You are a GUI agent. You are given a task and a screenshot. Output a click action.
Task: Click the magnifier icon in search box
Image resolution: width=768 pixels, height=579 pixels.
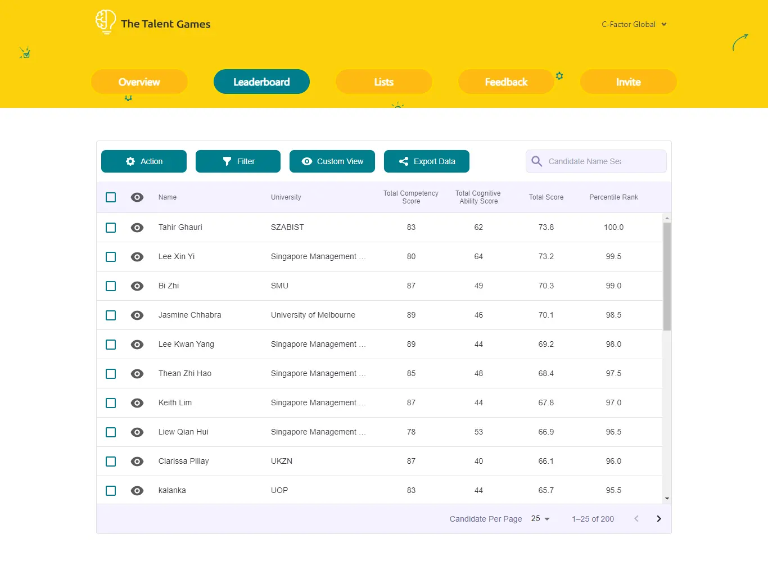point(537,161)
